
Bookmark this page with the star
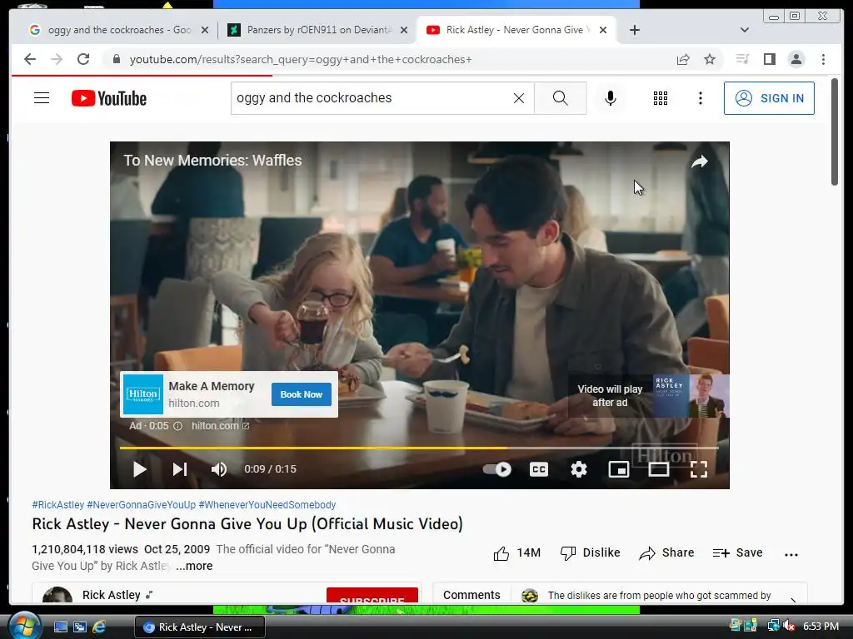click(710, 59)
